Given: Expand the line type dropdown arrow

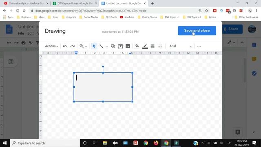Looking at the screenshot, I should [107, 46].
